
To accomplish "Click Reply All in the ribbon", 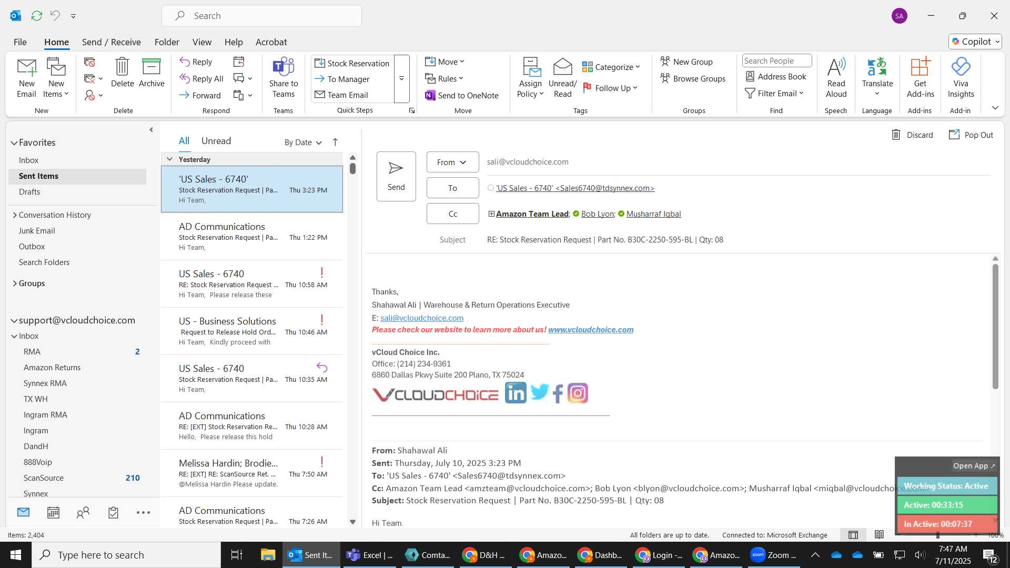I will pyautogui.click(x=201, y=78).
